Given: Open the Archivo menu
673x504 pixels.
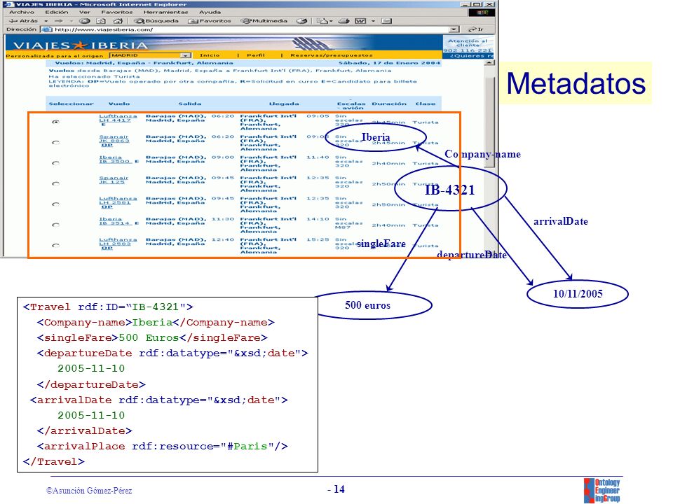Looking at the screenshot, I should coord(22,12).
